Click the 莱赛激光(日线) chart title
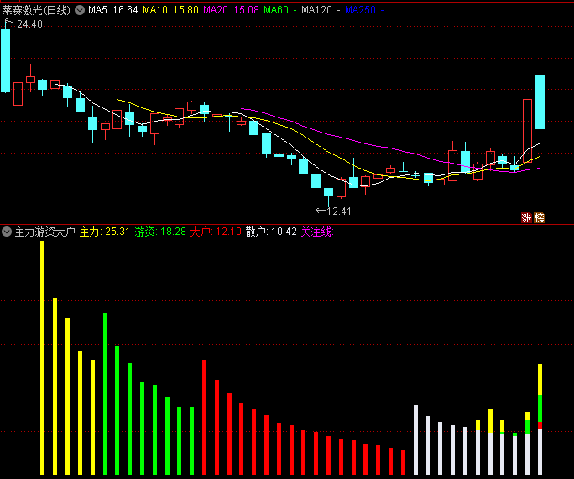 click(36, 10)
